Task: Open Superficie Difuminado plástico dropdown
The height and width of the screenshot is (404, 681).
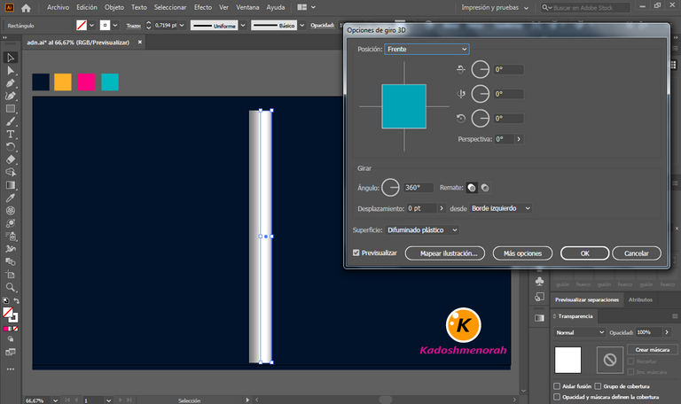Action: pos(422,230)
